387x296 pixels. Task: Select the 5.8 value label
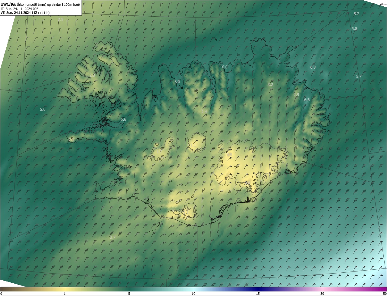pos(354,29)
